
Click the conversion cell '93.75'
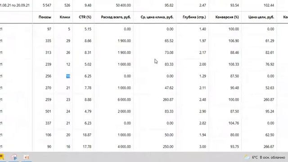pos(234,147)
